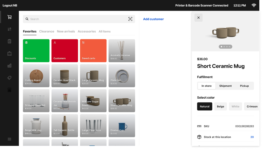Click the Add customer link
The image size is (262, 149).
(x=153, y=19)
